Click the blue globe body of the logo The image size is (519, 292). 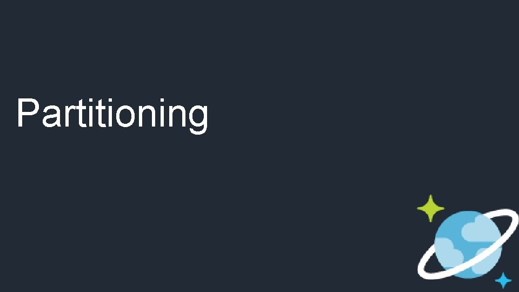pyautogui.click(x=468, y=244)
